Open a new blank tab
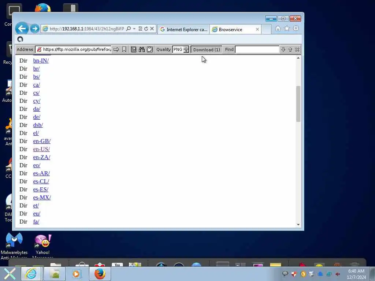Viewport: 375px width, 281px height. point(266,29)
